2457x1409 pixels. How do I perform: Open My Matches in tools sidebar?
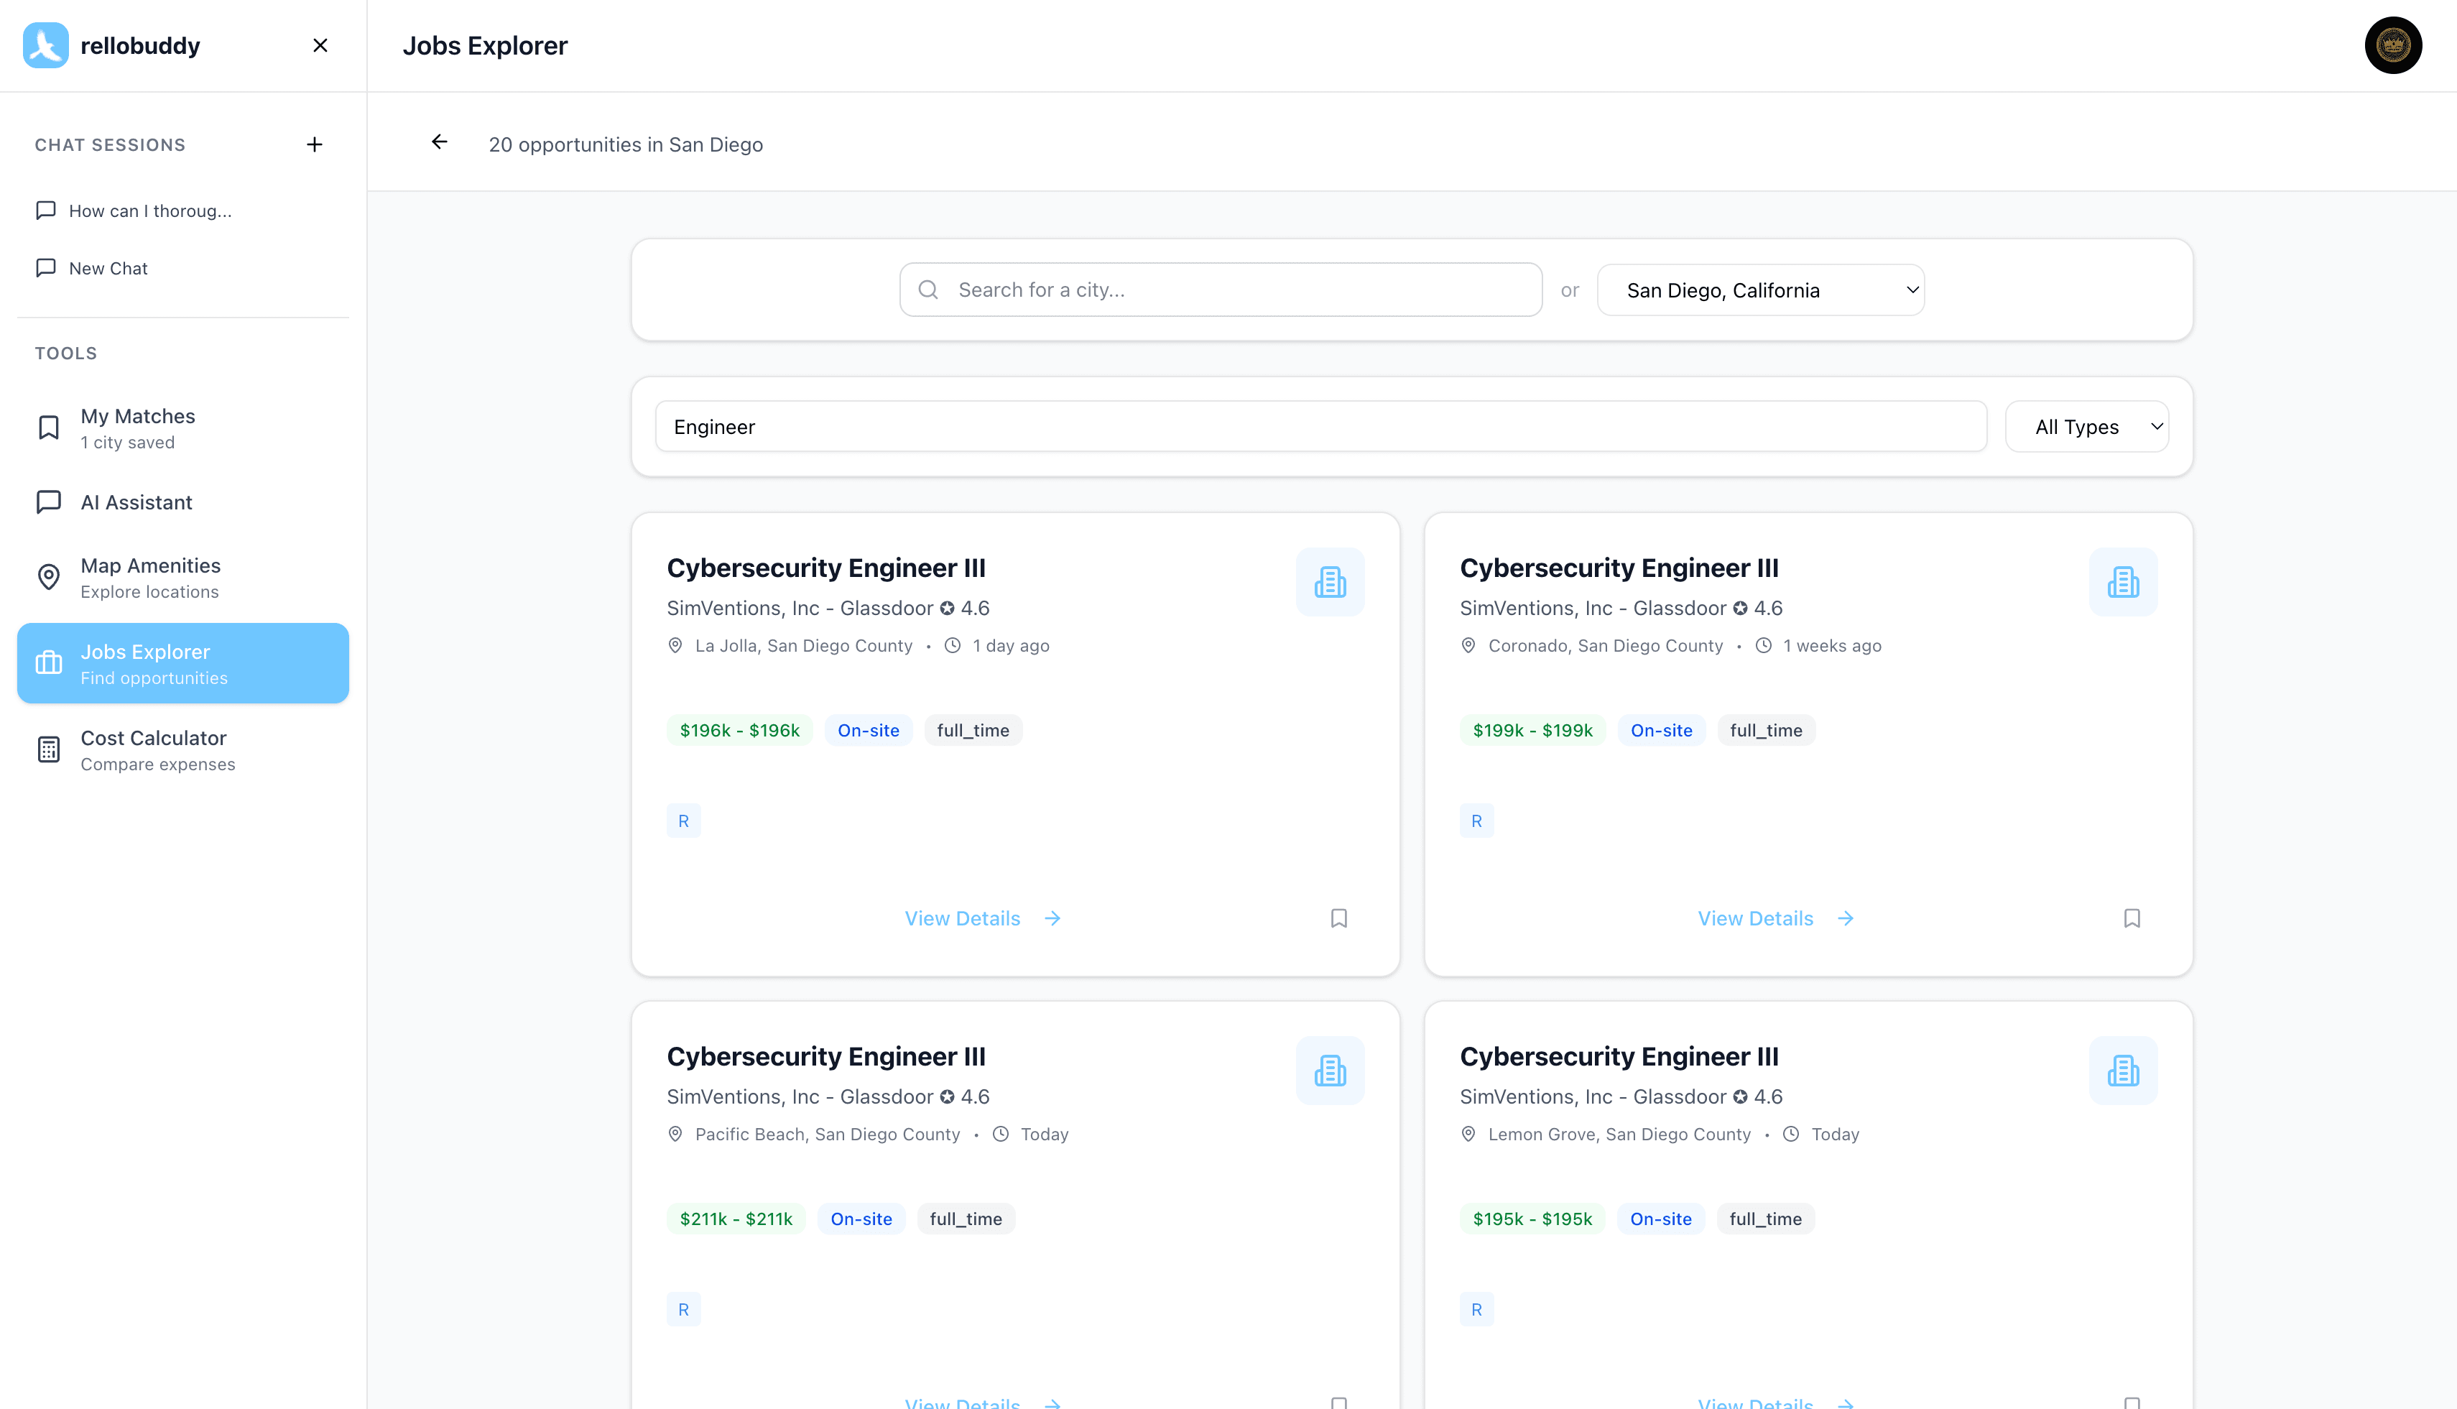(x=139, y=428)
